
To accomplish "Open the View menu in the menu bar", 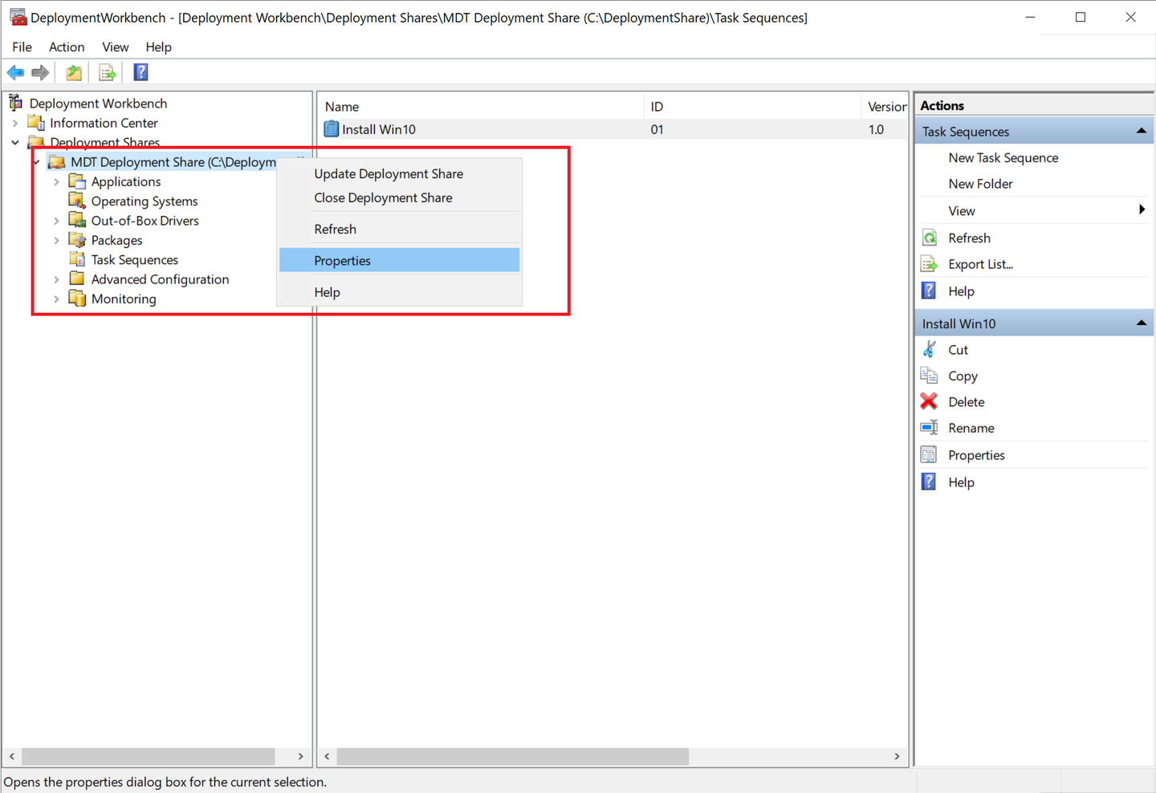I will tap(115, 47).
